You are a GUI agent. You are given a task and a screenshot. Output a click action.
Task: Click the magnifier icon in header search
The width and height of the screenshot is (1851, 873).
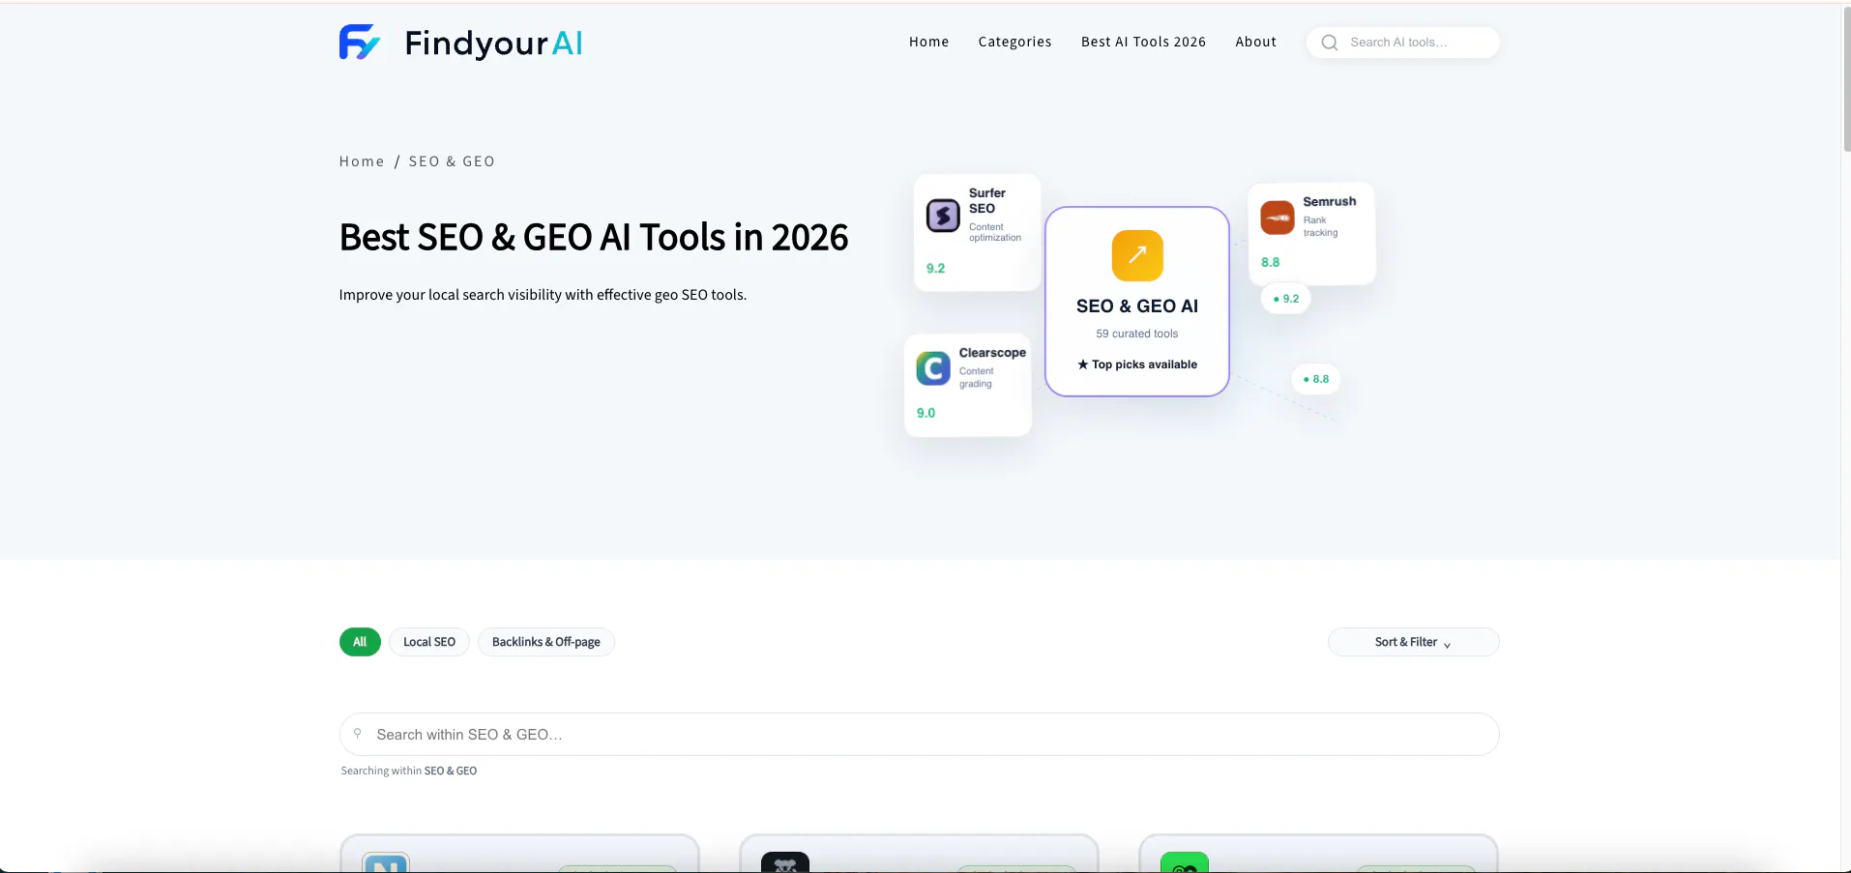tap(1330, 43)
